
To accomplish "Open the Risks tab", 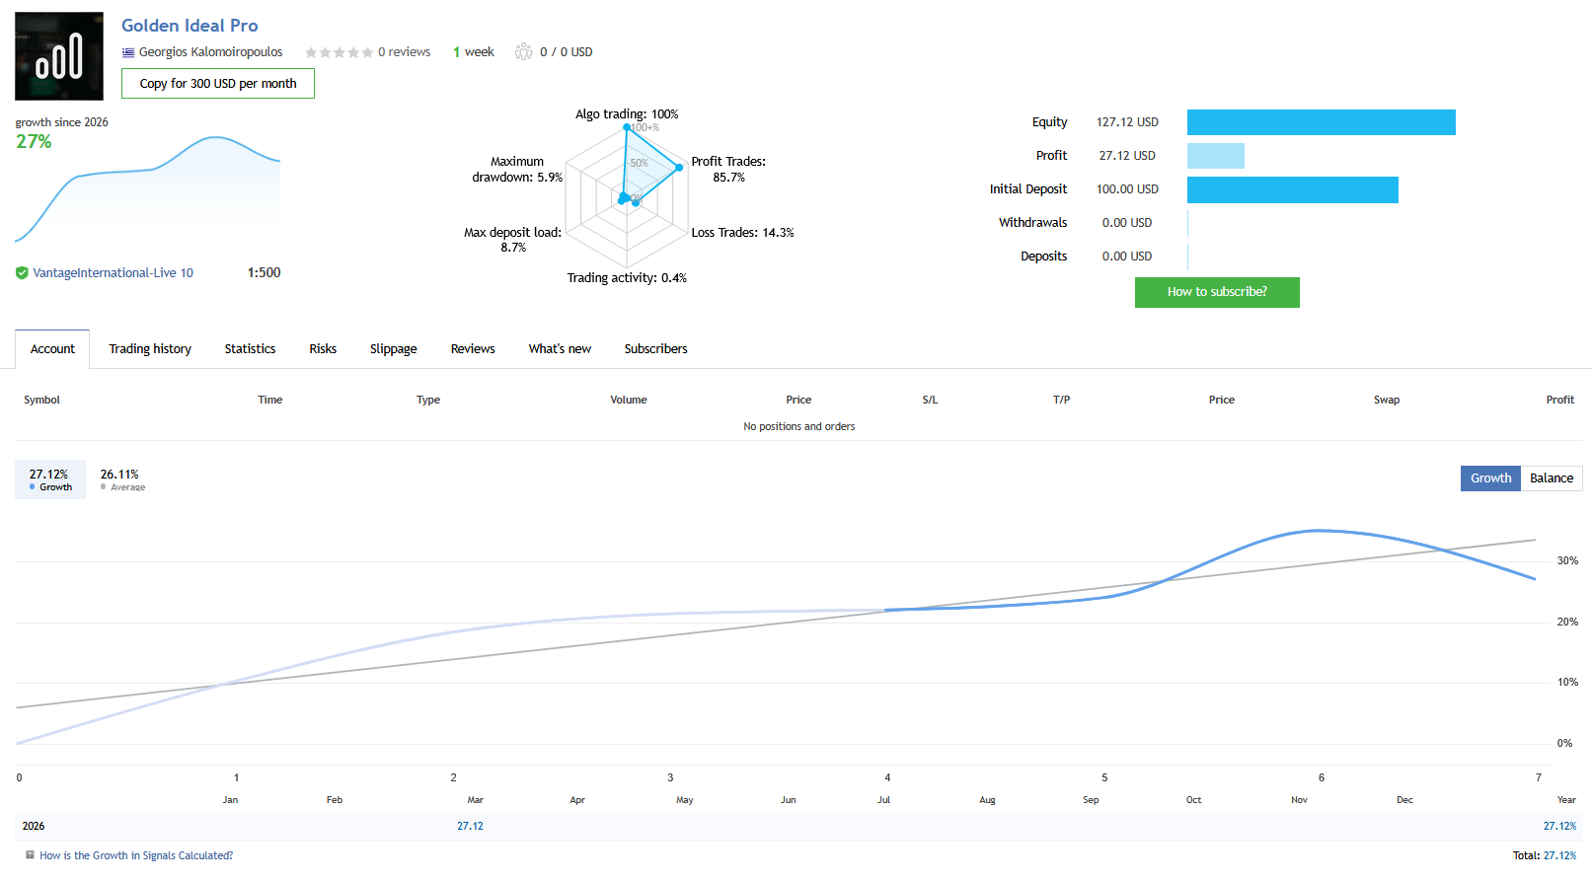I will click(x=323, y=349).
